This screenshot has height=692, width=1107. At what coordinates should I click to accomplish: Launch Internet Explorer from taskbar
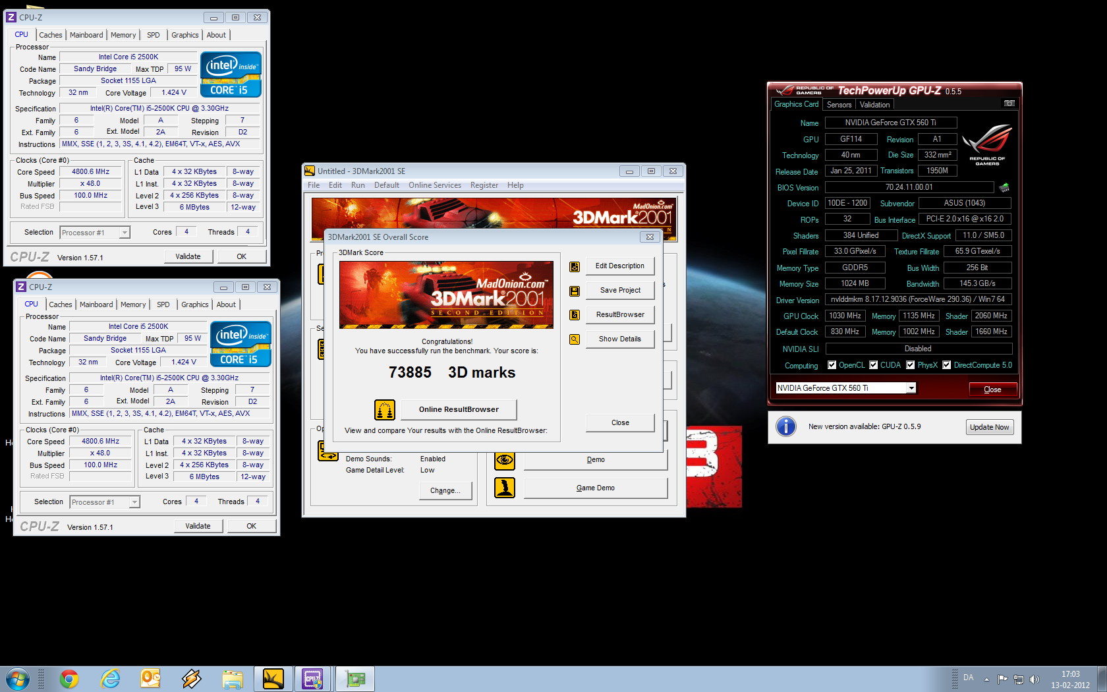pos(110,679)
